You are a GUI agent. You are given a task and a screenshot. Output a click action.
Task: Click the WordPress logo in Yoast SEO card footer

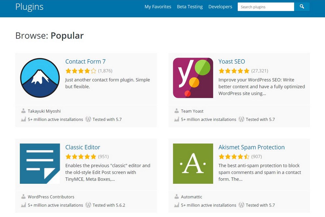[241, 119]
